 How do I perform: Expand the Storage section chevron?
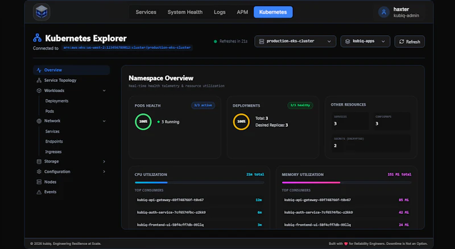coord(104,161)
